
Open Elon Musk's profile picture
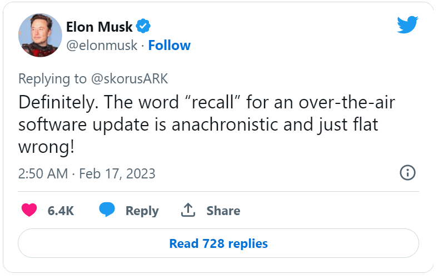click(x=40, y=35)
